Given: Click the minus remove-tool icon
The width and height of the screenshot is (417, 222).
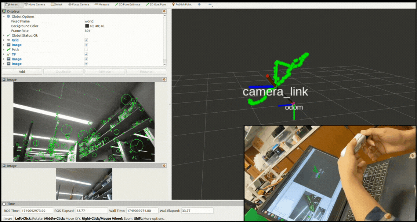Looking at the screenshot, I should (x=210, y=4).
